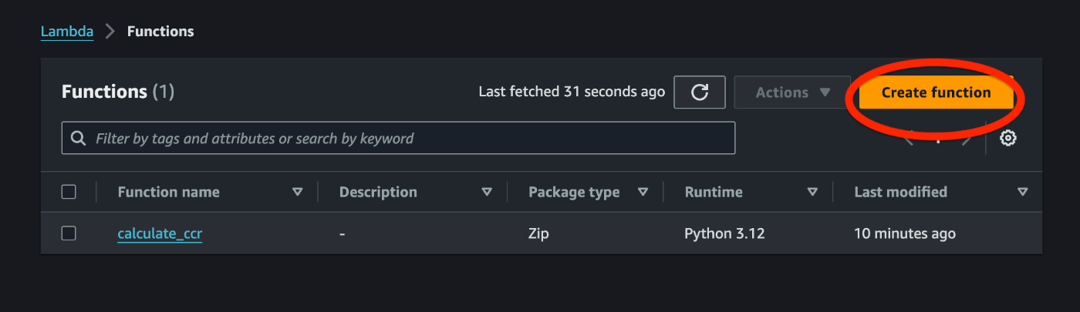Toggle the select-all functions checkbox

[x=69, y=192]
